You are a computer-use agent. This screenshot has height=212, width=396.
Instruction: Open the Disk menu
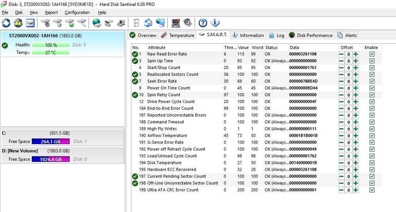point(19,12)
